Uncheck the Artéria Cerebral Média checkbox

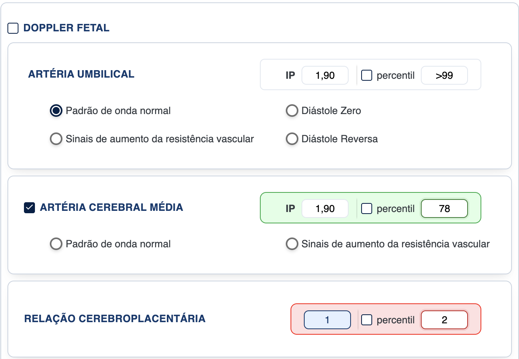click(29, 208)
